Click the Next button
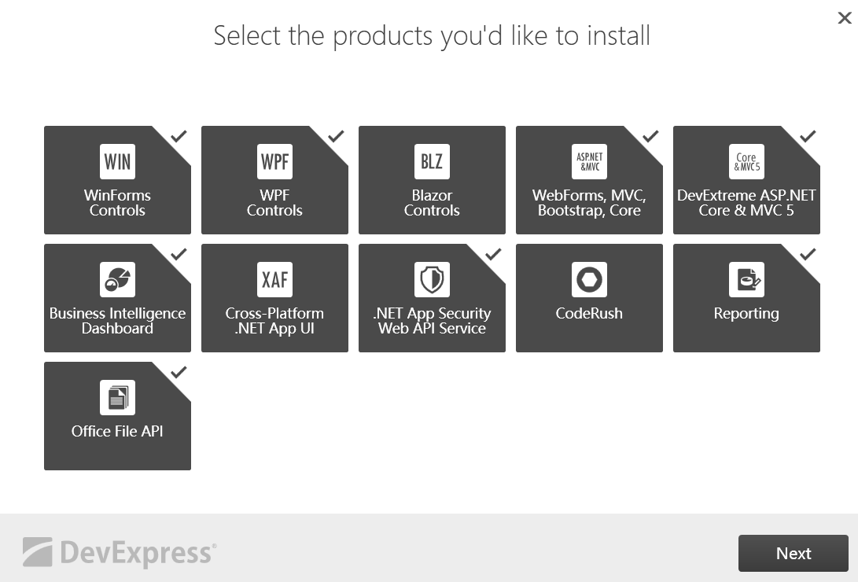The width and height of the screenshot is (858, 582). [x=794, y=553]
